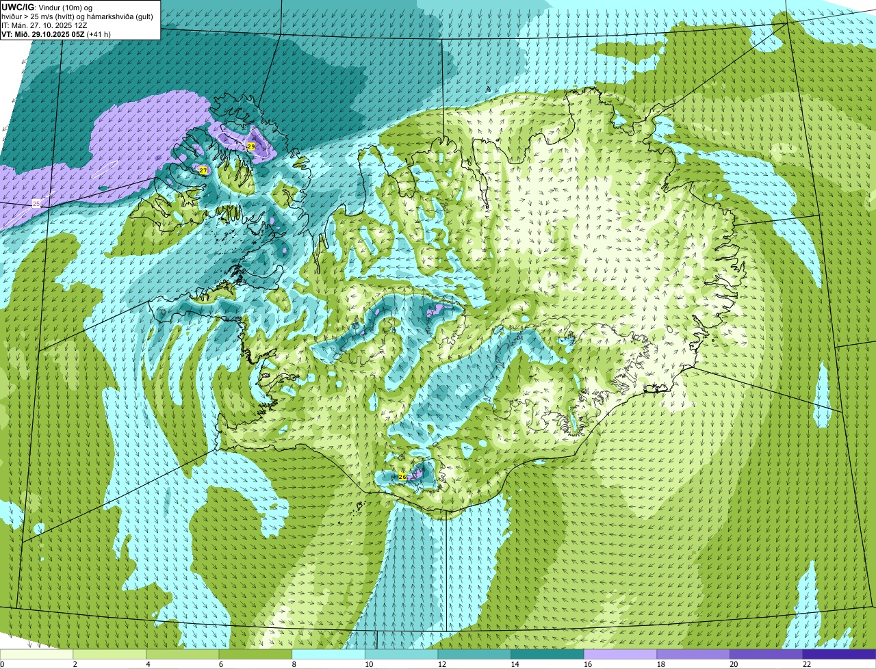Click the legend tick label 0
Image resolution: width=876 pixels, height=669 pixels.
(3, 664)
